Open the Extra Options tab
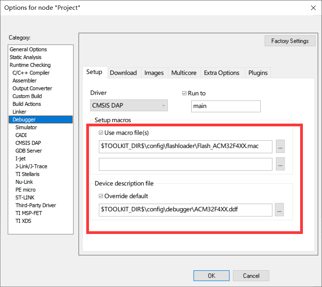The image size is (322, 287). 221,73
